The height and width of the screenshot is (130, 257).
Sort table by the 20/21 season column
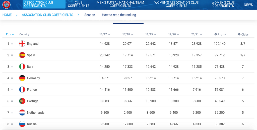tap(197, 34)
